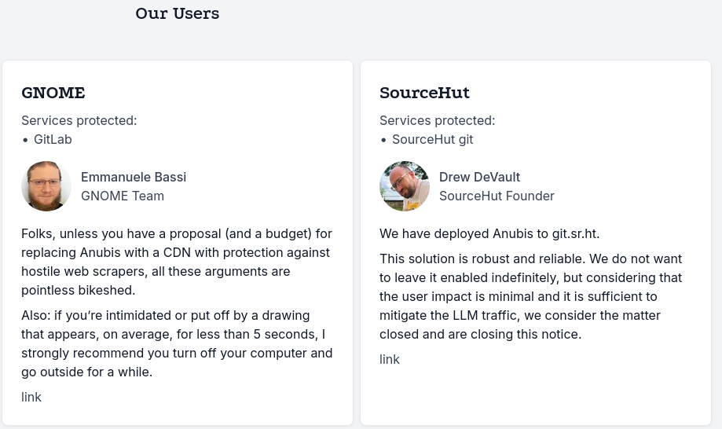
Task: Click the SourceHut card heading
Action: pyautogui.click(x=424, y=93)
